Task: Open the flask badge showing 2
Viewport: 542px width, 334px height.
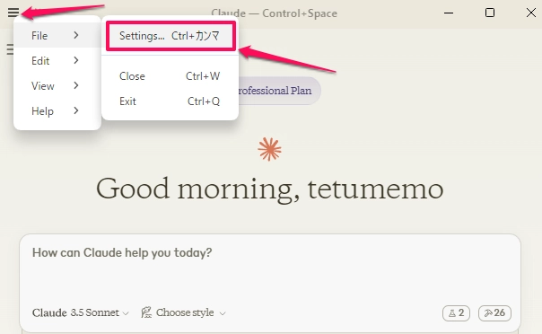Action: click(x=456, y=313)
